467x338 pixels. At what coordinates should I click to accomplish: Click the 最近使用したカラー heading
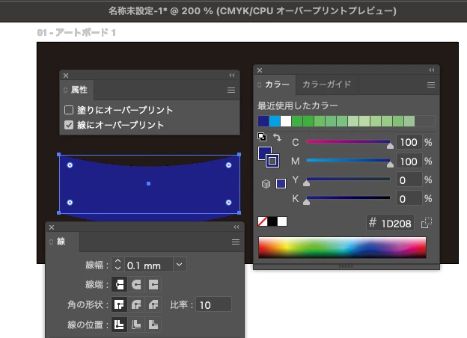point(298,105)
